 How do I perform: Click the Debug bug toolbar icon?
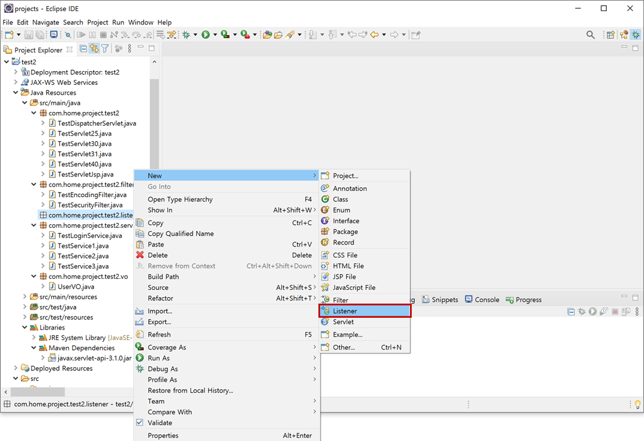pos(186,35)
